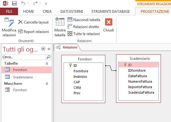Click the Cerca search field
Viewport: 171px width, 122px height.
[24, 57]
